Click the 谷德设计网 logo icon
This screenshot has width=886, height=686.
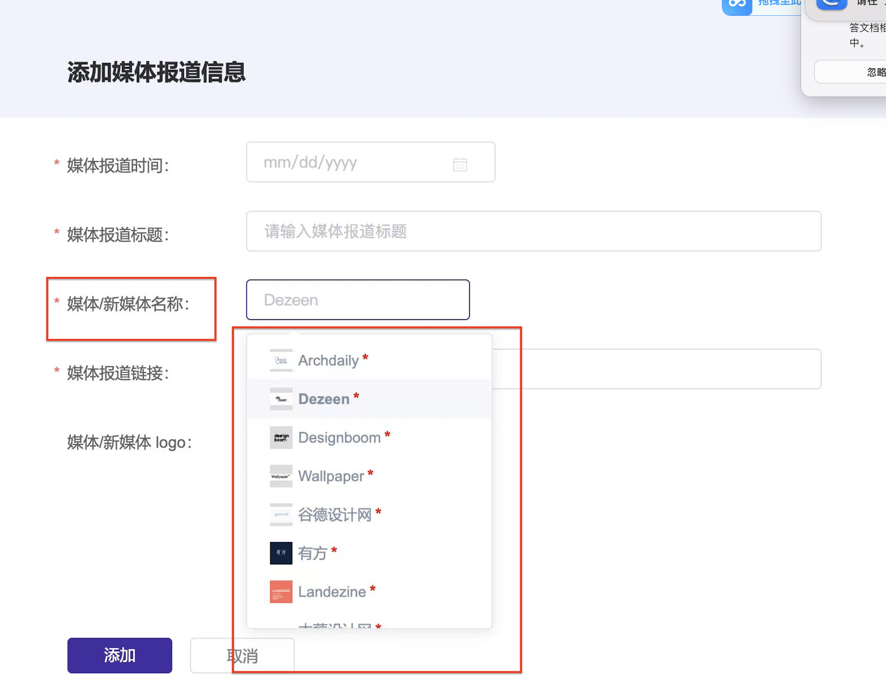click(281, 515)
